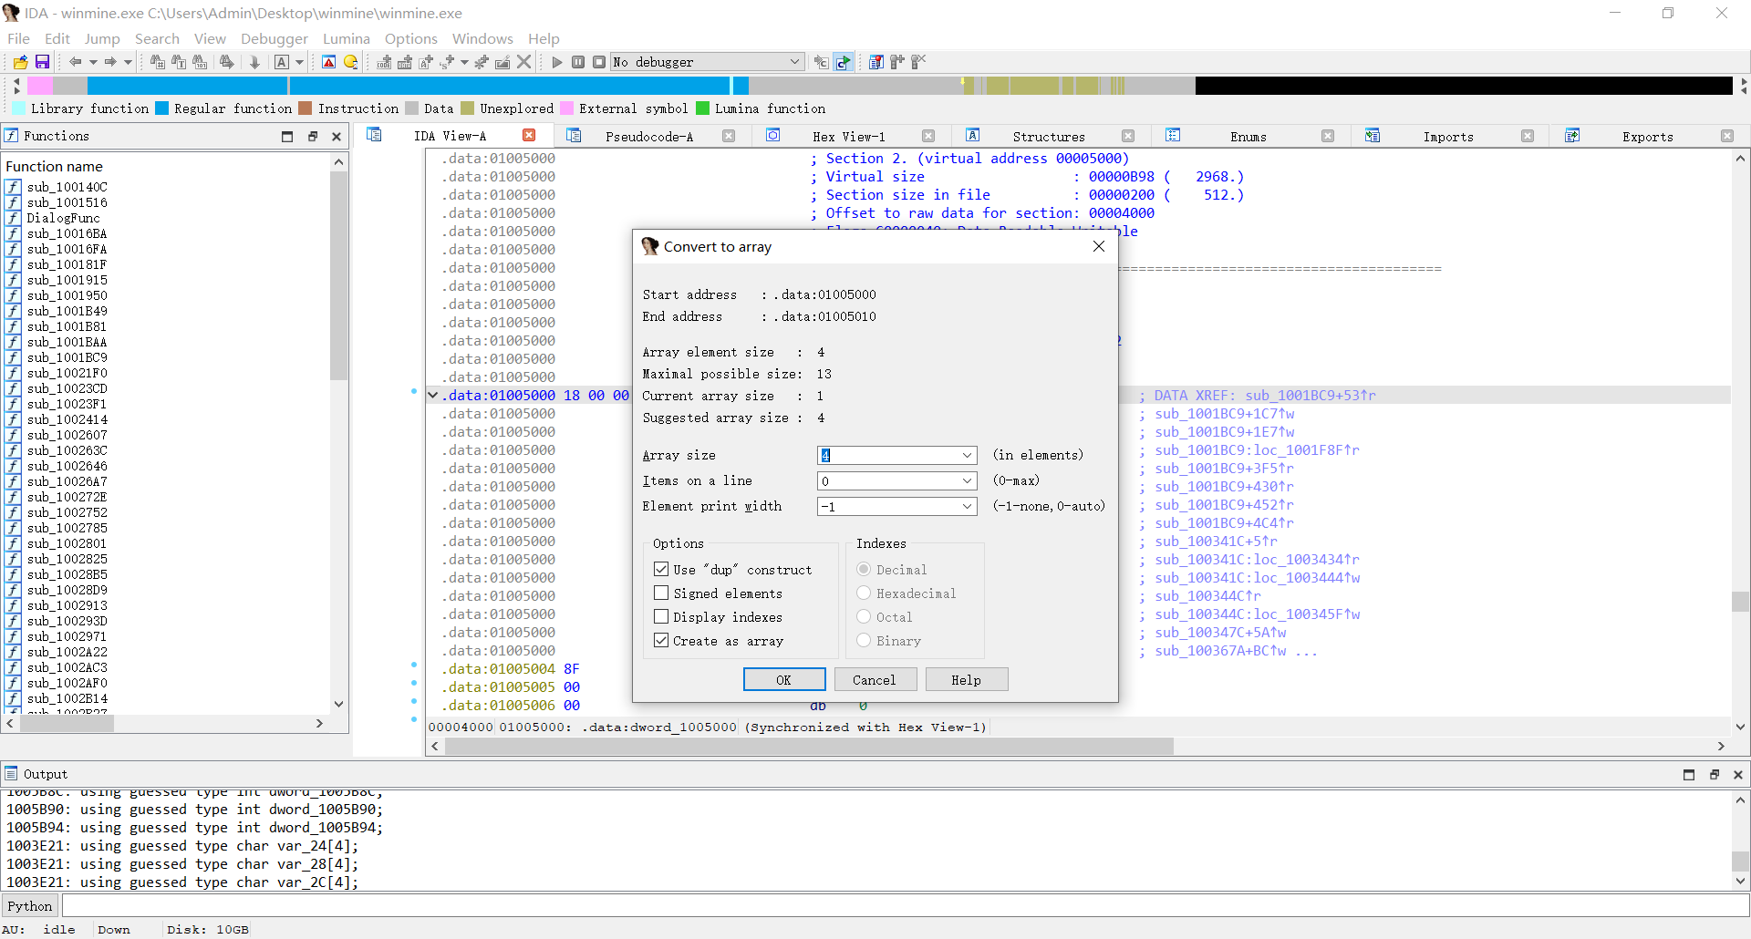Click the red warning triangle toolbar icon

329,62
